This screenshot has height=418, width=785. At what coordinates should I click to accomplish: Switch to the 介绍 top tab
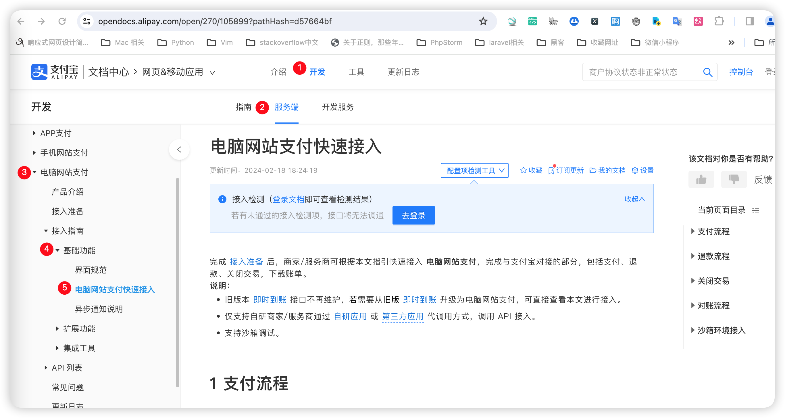(278, 72)
